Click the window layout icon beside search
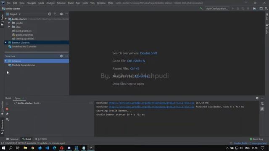 261,8
